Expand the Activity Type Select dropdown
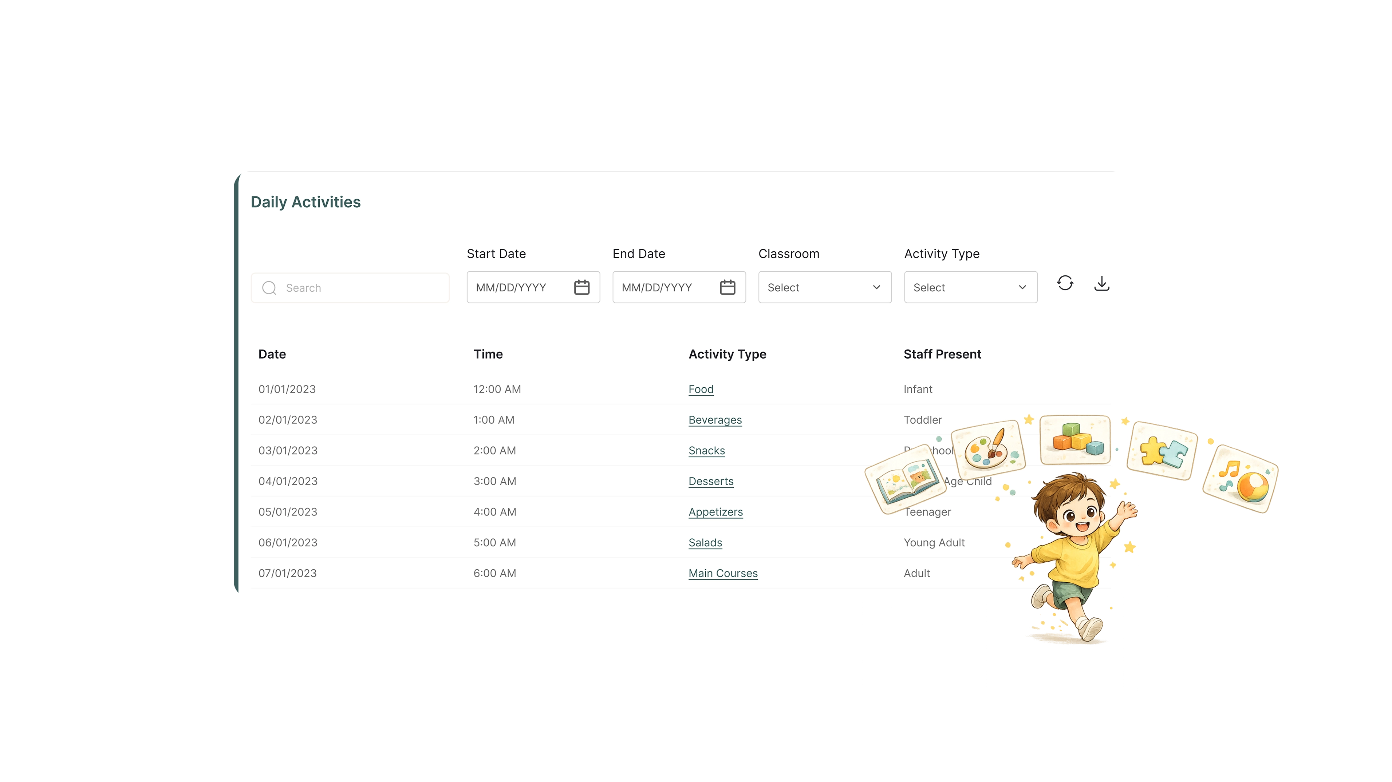Screen dimensions: 1392x782 [x=970, y=287]
